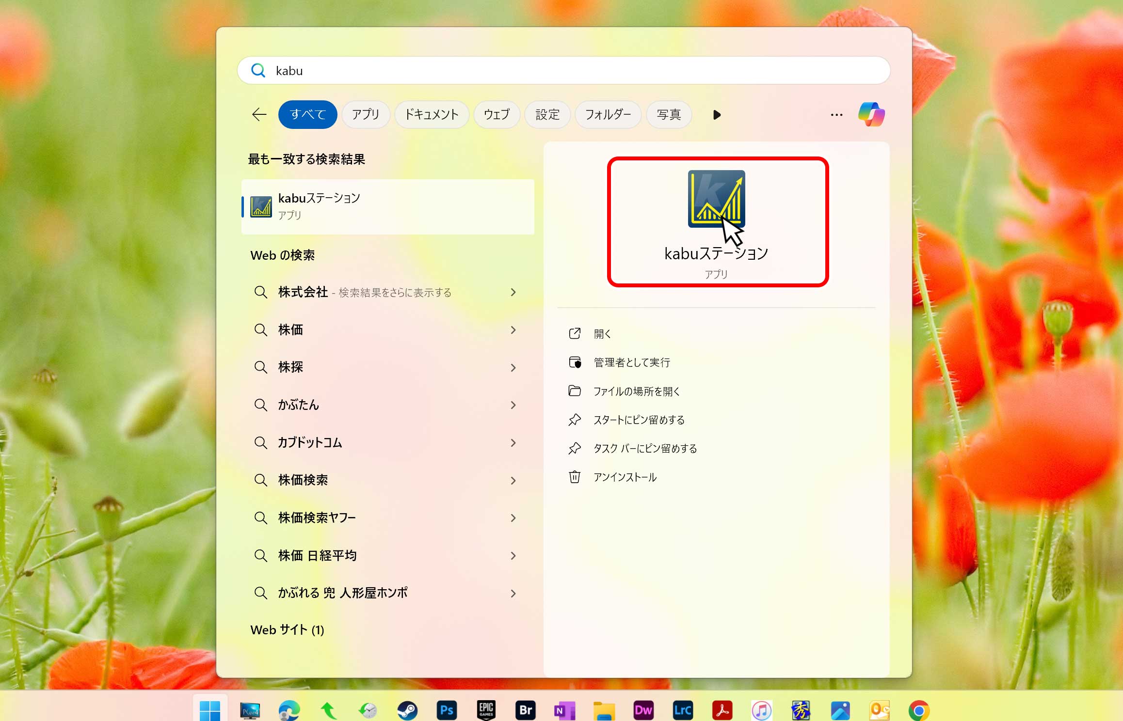The image size is (1123, 721).
Task: Switch to the 設定 filter tab
Action: [547, 115]
